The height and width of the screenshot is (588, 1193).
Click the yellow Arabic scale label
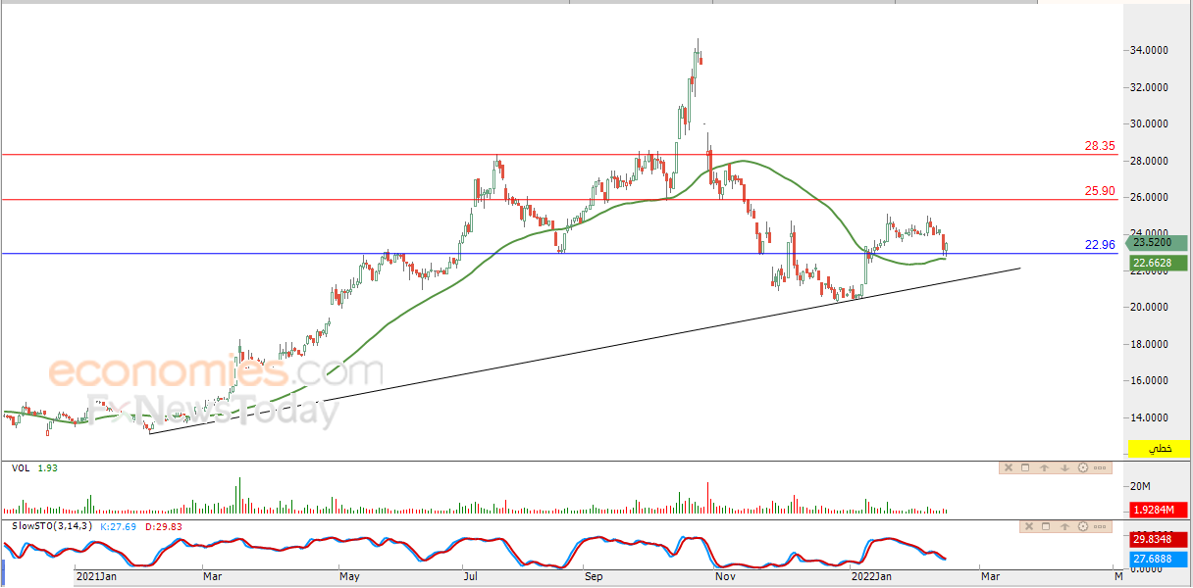[x=1158, y=449]
